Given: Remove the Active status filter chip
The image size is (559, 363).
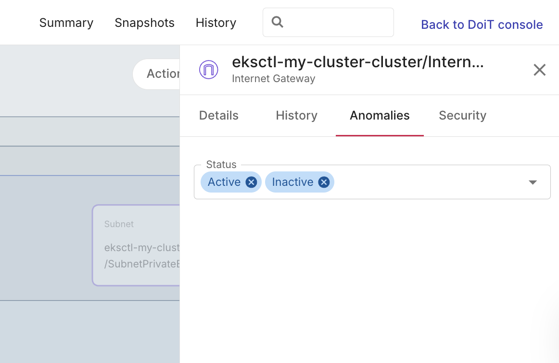Looking at the screenshot, I should click(x=251, y=182).
